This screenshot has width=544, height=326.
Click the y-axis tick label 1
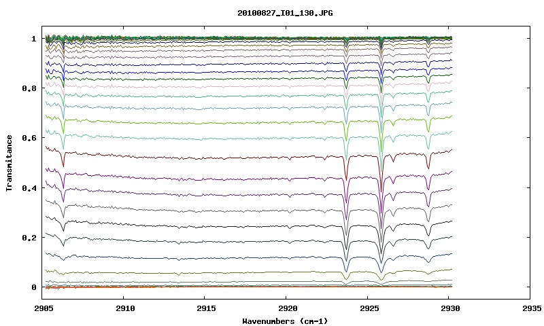click(x=33, y=39)
